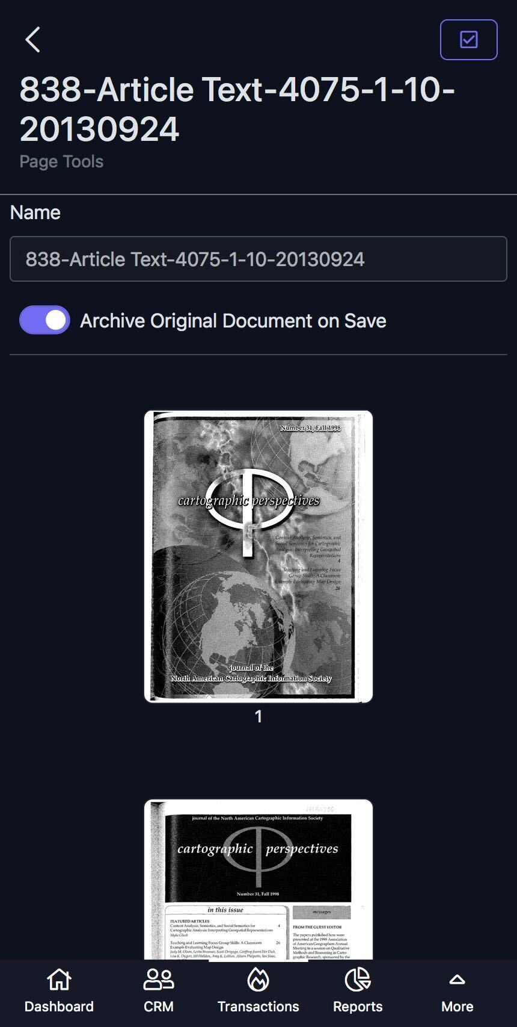Select page 1 cover thumbnail
Screen dimensions: 517x1027
(258, 556)
